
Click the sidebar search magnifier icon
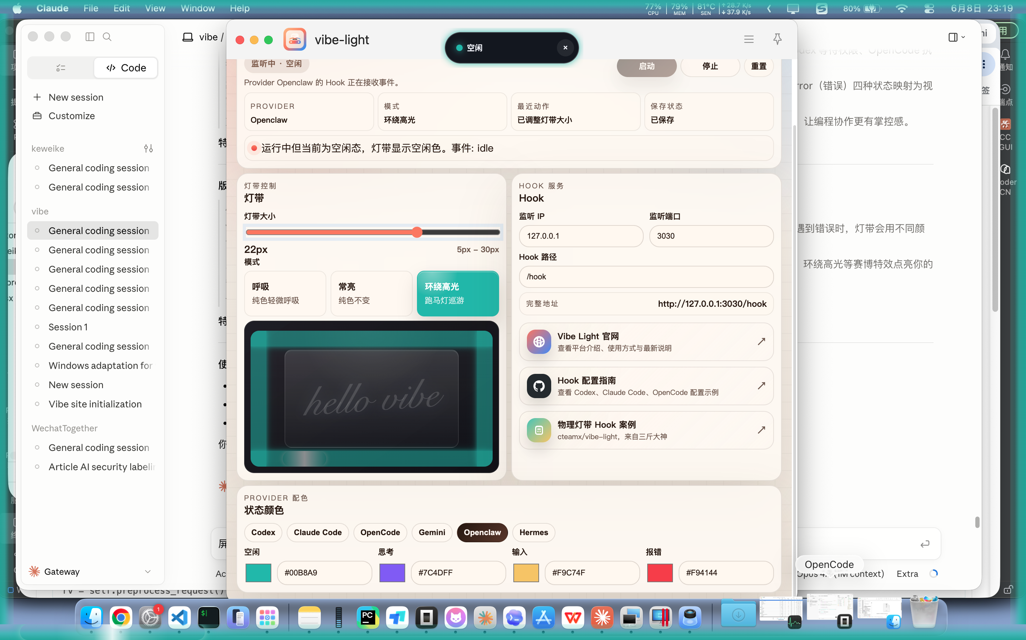coord(107,37)
